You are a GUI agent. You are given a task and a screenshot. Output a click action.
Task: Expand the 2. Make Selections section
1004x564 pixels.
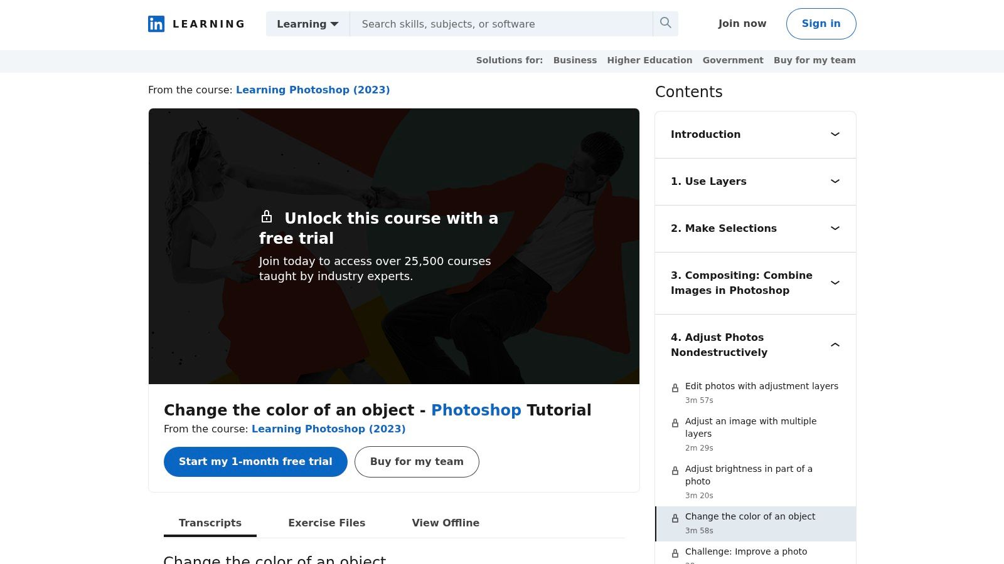[756, 229]
